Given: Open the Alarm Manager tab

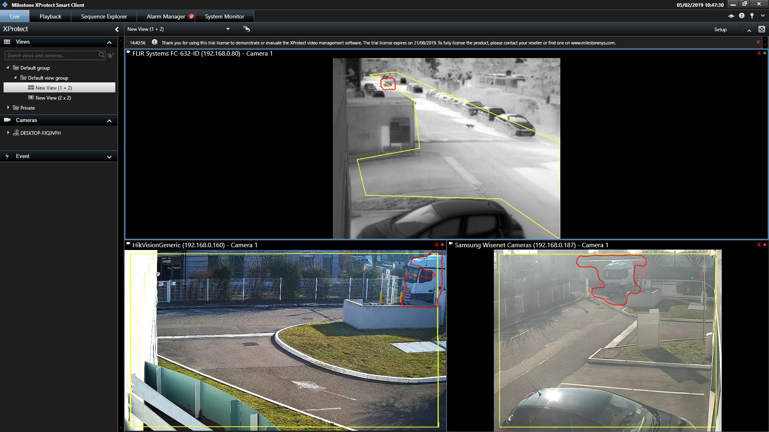Looking at the screenshot, I should coord(166,16).
